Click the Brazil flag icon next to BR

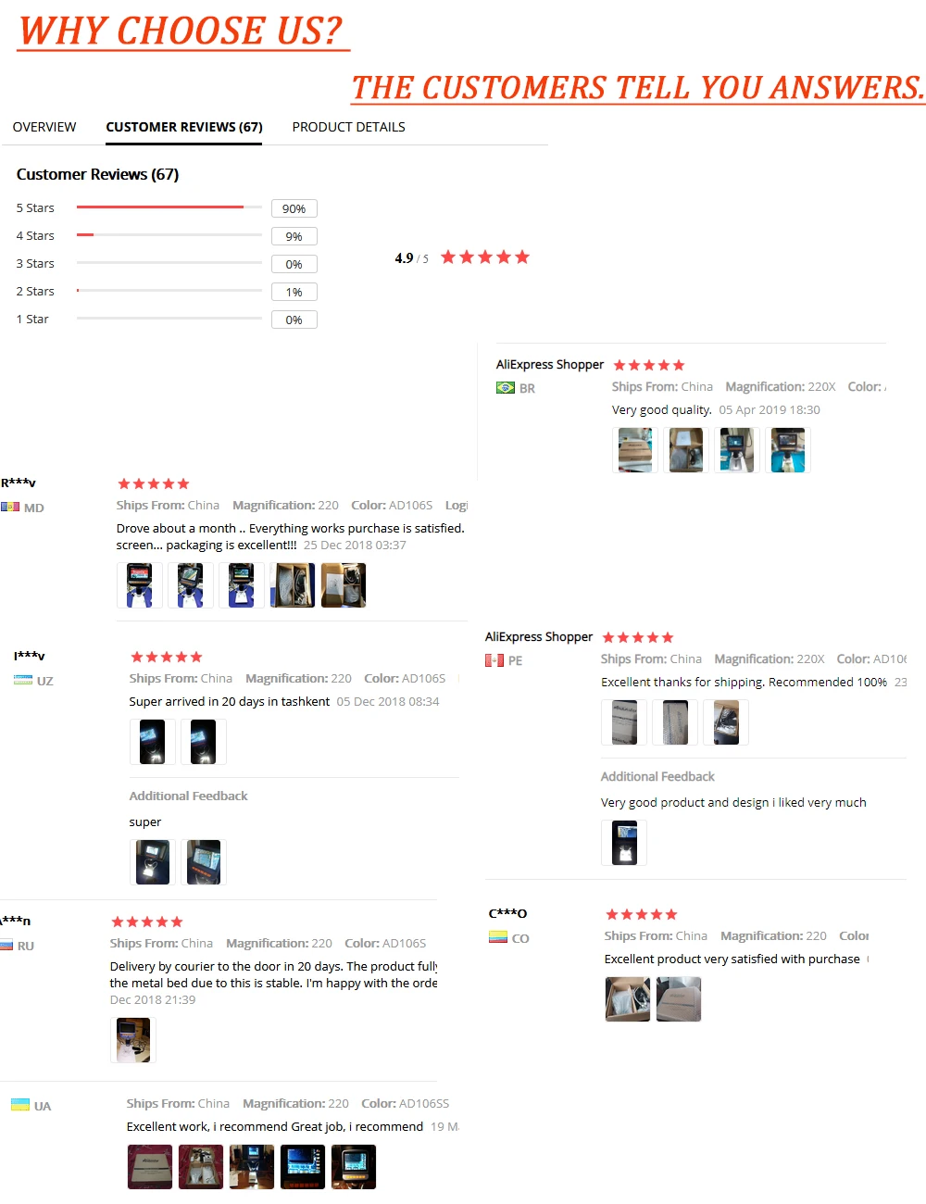tap(506, 388)
